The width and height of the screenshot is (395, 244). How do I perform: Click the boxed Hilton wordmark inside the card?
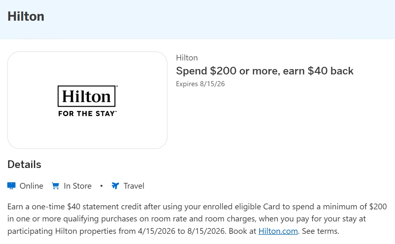coord(86,96)
